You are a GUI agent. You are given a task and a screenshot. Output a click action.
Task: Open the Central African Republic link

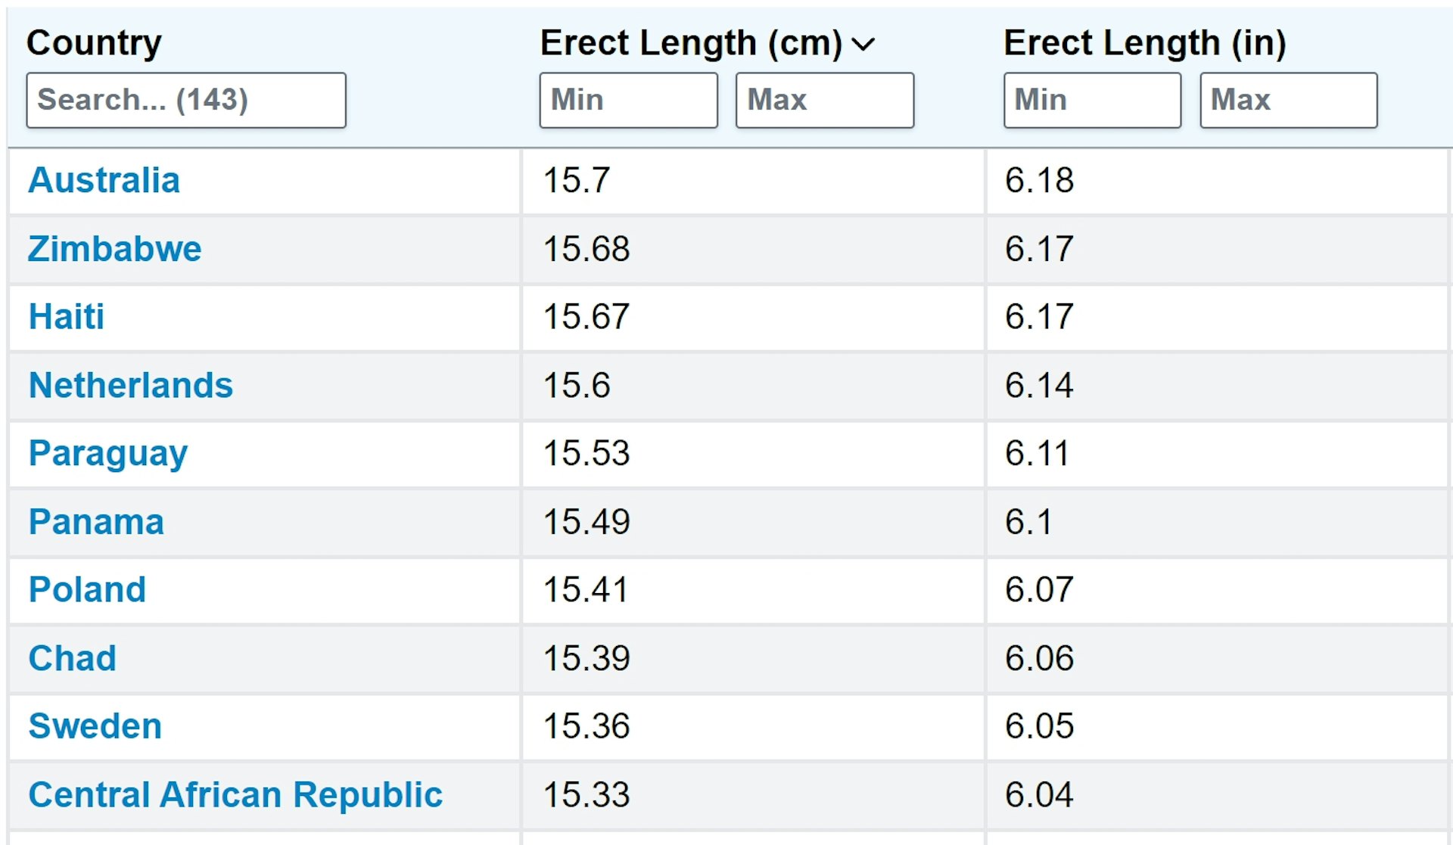coord(235,795)
